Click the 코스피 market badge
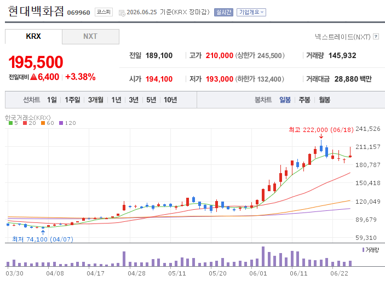This screenshot has height=281, width=385. tap(104, 12)
